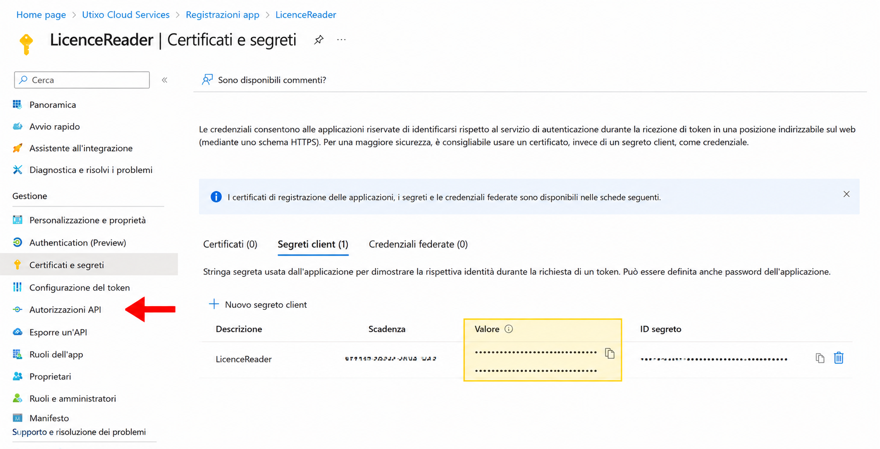Copy the secret Valore to the clipboard

click(x=609, y=353)
